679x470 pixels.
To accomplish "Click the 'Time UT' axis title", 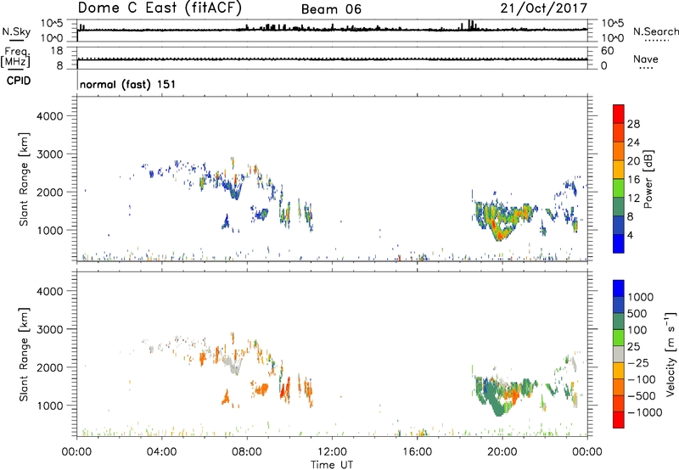I will 332,465.
